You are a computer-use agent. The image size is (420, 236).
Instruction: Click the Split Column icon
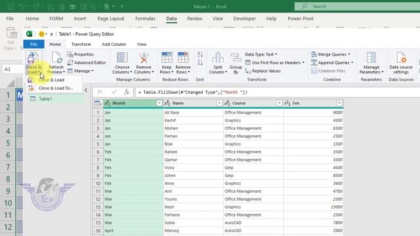pos(218,58)
